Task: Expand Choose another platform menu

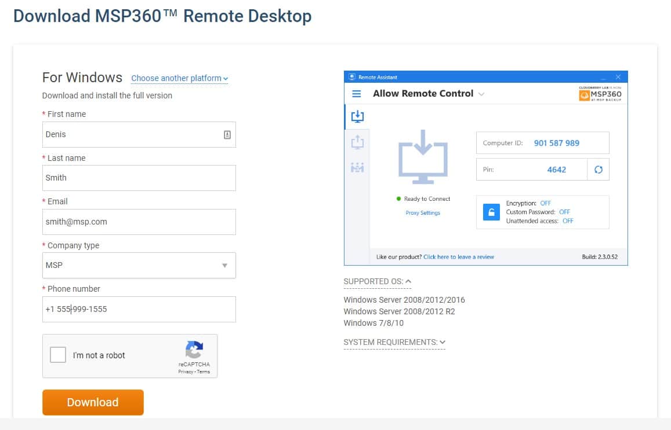Action: [179, 79]
